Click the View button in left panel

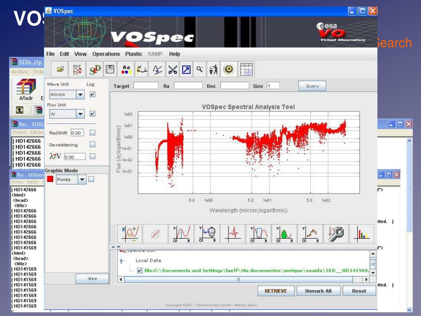(x=92, y=279)
